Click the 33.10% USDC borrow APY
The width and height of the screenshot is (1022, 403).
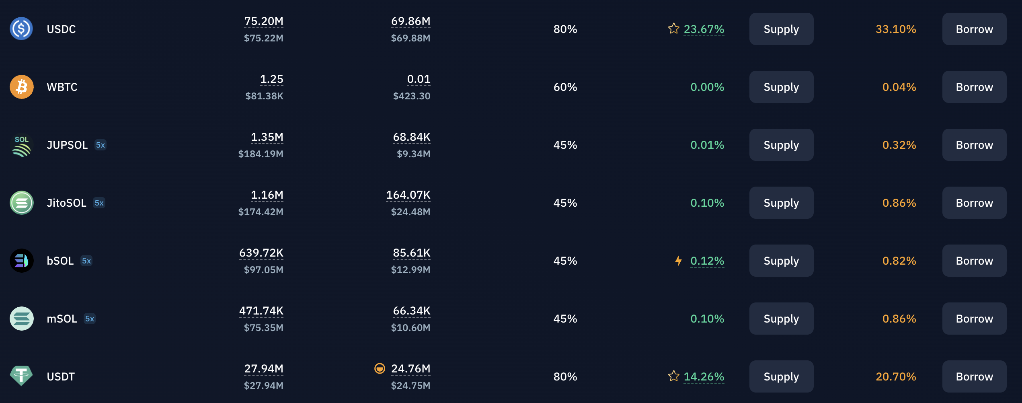click(x=896, y=29)
